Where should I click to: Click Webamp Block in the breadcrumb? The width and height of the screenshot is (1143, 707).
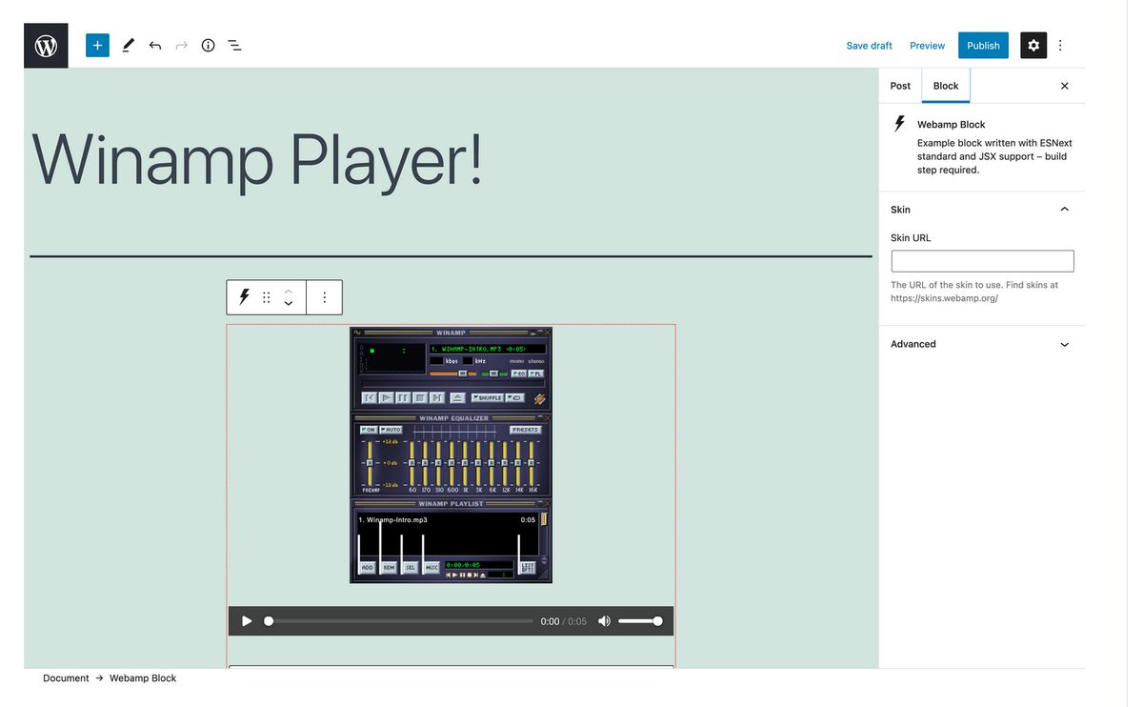click(x=143, y=678)
